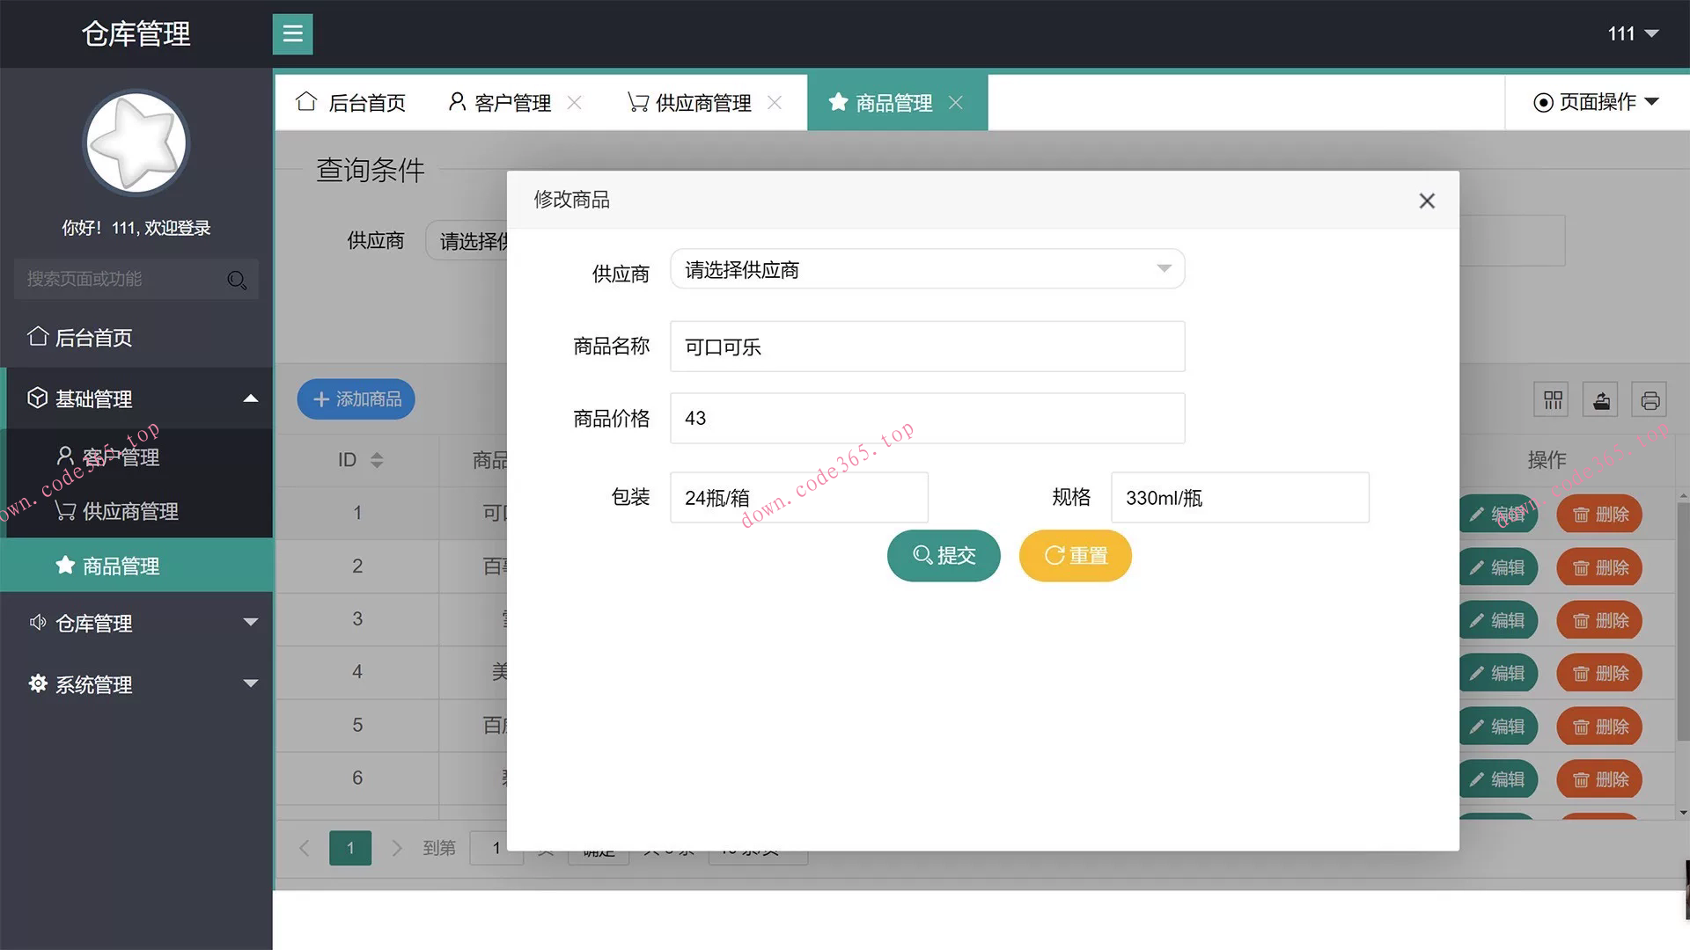This screenshot has height=950, width=1690.
Task: Open the hamburger menu at top
Action: 291,33
